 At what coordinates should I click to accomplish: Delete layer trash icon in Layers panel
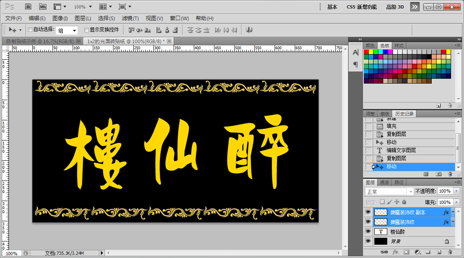pyautogui.click(x=450, y=252)
